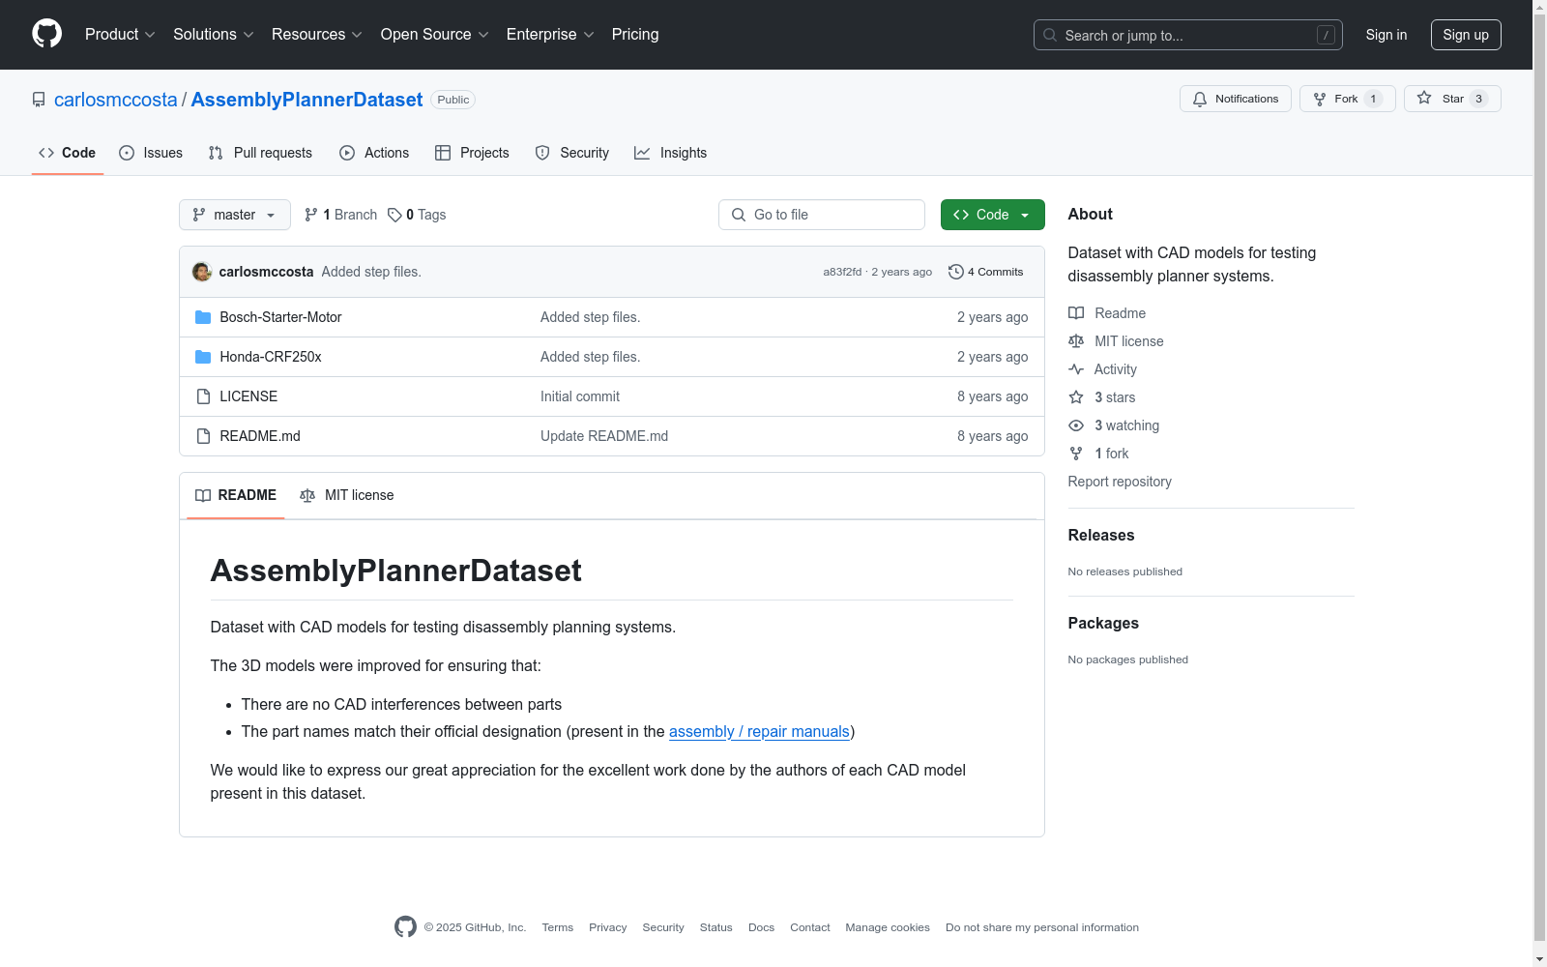1547x967 pixels.
Task: Click the search magnifier icon in header
Action: click(1050, 35)
